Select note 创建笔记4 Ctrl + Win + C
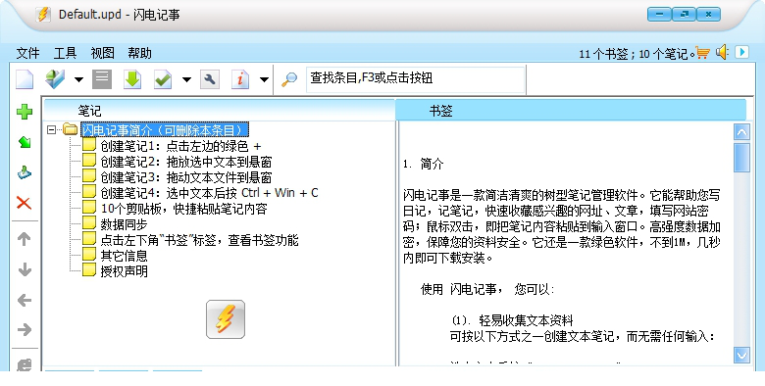 click(x=209, y=193)
